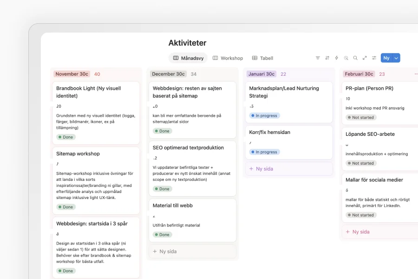Click the Aktiviteter page title
418x279 pixels.
[x=187, y=43]
